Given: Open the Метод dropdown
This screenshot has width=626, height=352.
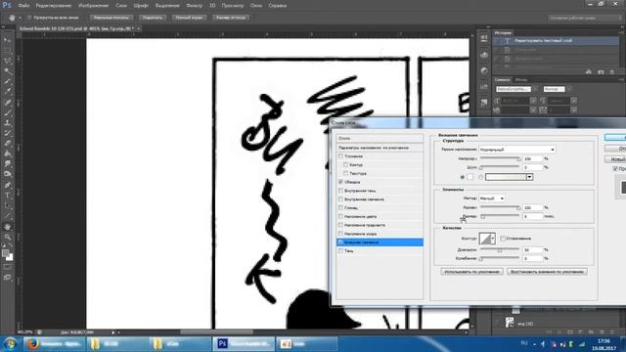Looking at the screenshot, I should point(491,198).
